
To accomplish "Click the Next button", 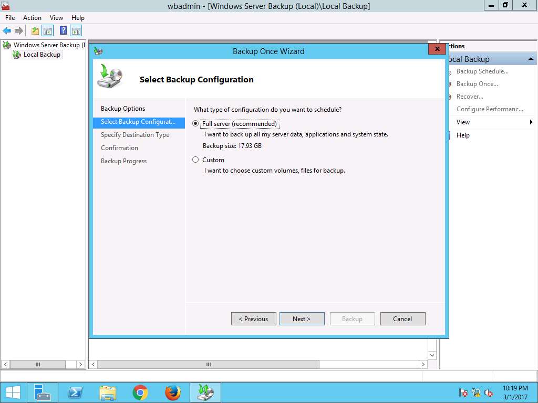I will tap(302, 319).
